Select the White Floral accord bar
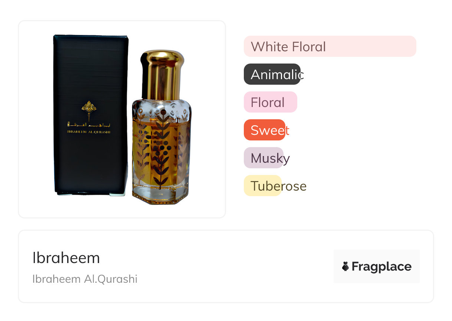 tap(330, 46)
